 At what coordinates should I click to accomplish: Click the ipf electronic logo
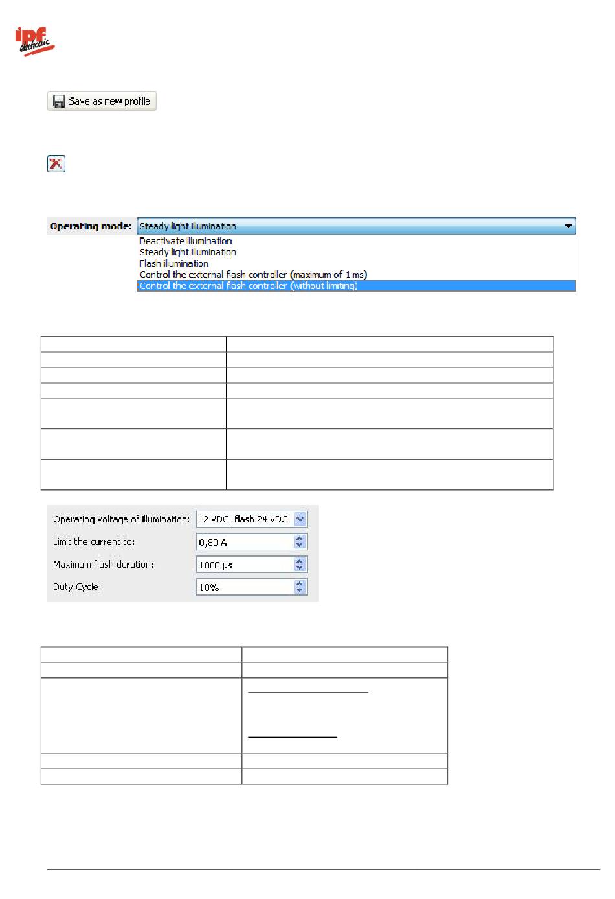(36, 41)
